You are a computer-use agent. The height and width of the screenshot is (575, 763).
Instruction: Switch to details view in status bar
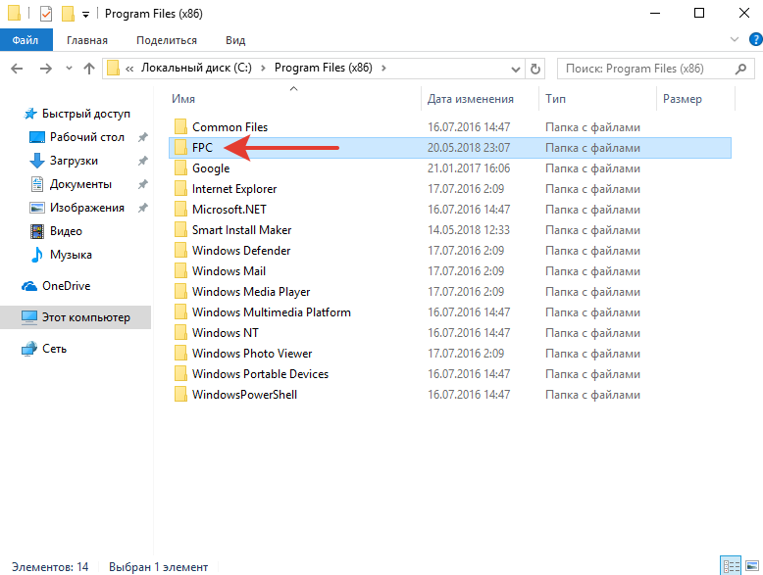[731, 566]
